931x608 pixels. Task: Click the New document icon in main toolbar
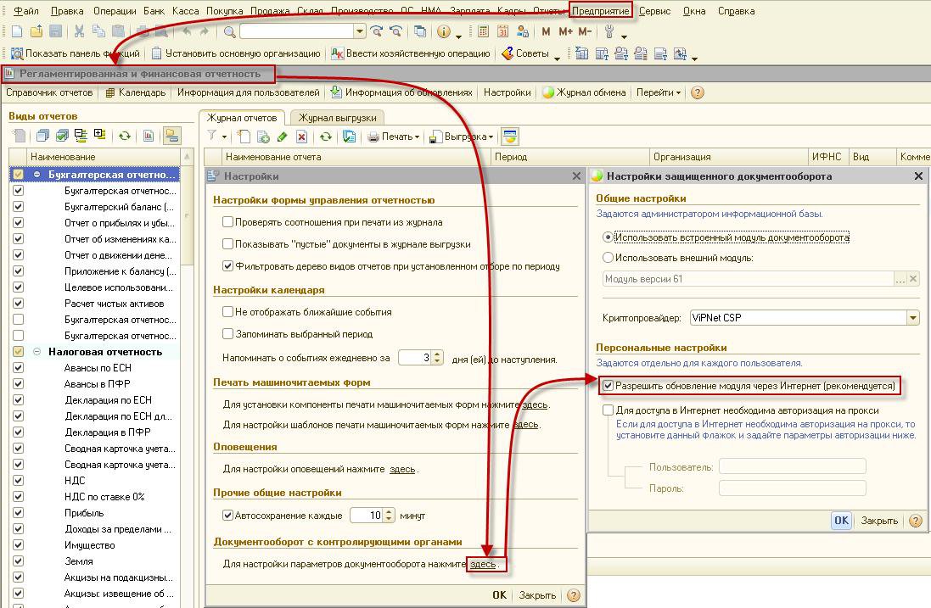[x=17, y=31]
